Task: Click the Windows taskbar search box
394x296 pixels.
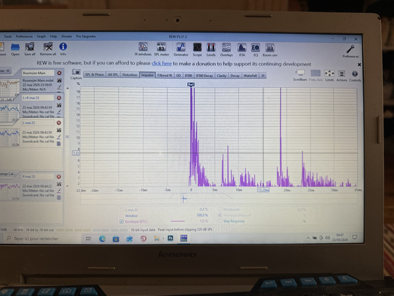Action: click(x=41, y=239)
